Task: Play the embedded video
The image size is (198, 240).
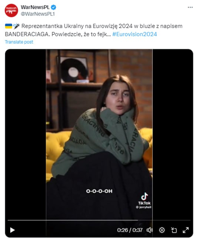Action: [x=12, y=230]
